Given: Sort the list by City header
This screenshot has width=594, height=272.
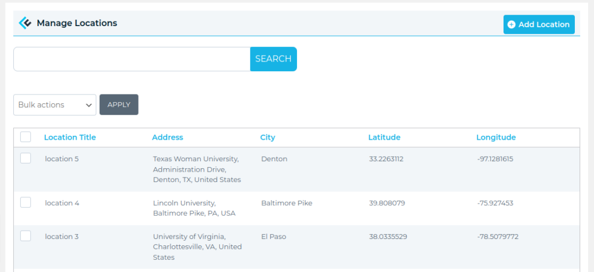Looking at the screenshot, I should [267, 137].
